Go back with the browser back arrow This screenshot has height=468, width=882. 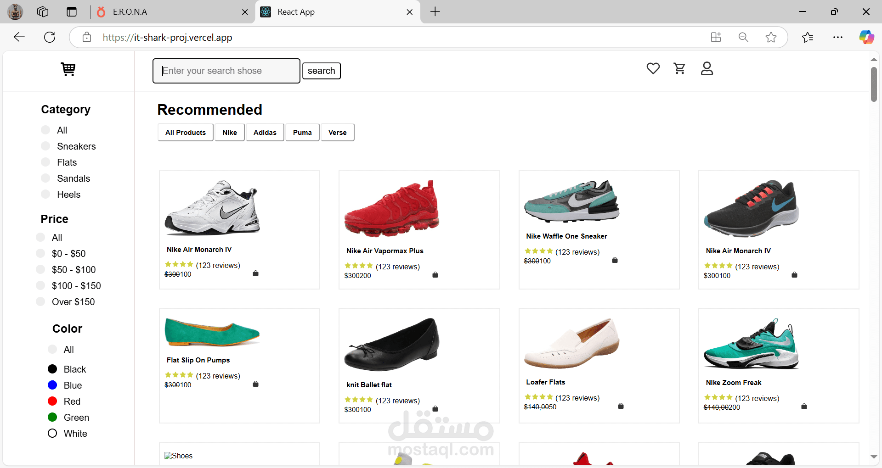coord(19,37)
